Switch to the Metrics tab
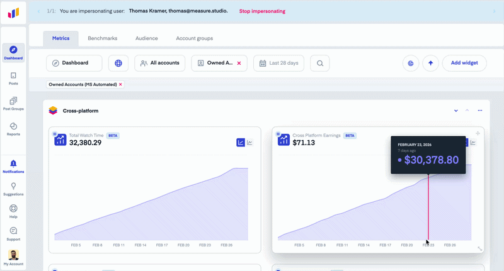Image resolution: width=504 pixels, height=271 pixels. 60,38
